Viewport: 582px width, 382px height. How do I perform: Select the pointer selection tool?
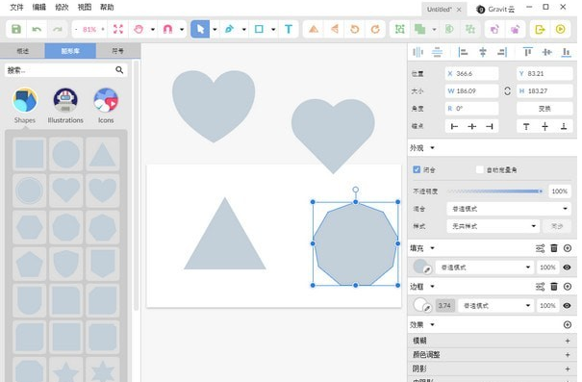(x=200, y=29)
